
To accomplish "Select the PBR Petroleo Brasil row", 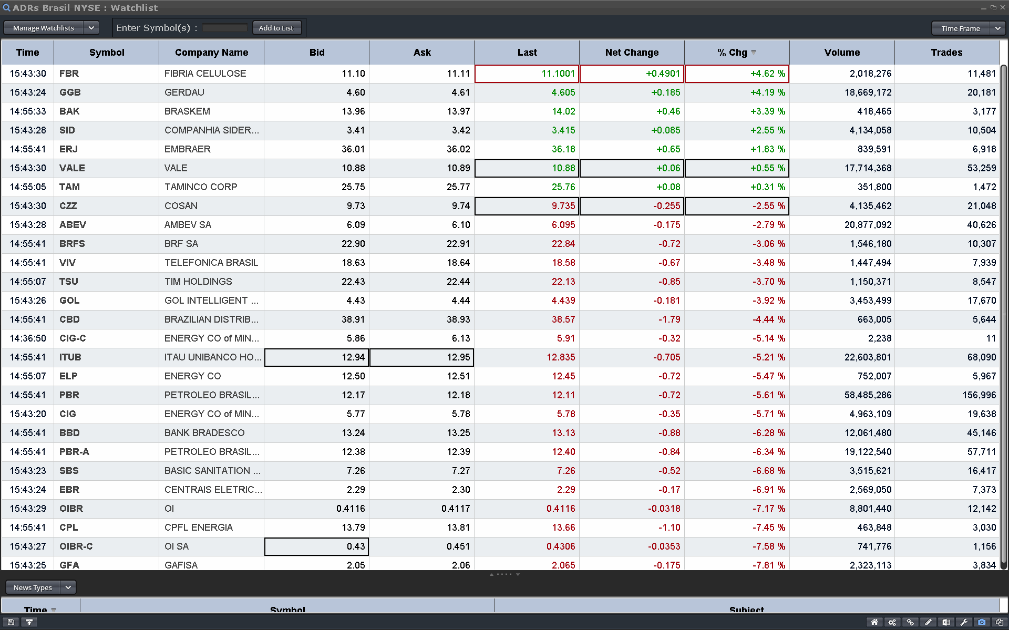I will [210, 395].
